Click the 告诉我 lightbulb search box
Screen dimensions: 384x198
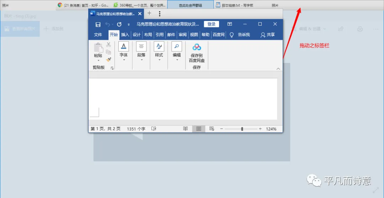(x=240, y=35)
